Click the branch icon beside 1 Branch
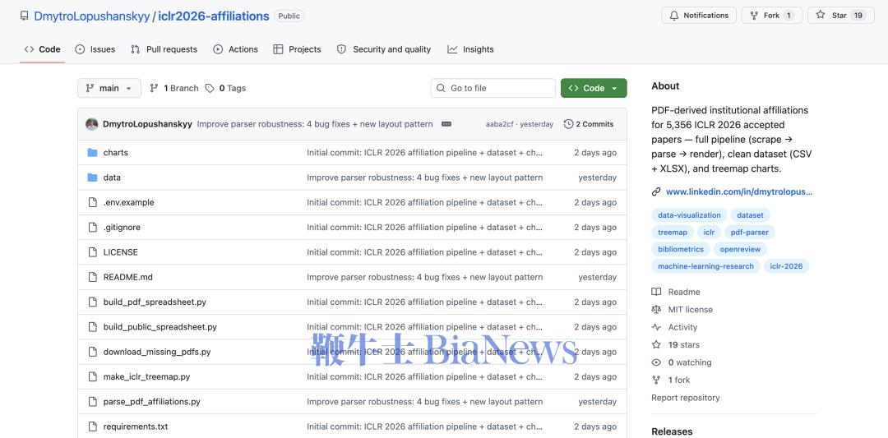This screenshot has width=888, height=438. pos(154,88)
